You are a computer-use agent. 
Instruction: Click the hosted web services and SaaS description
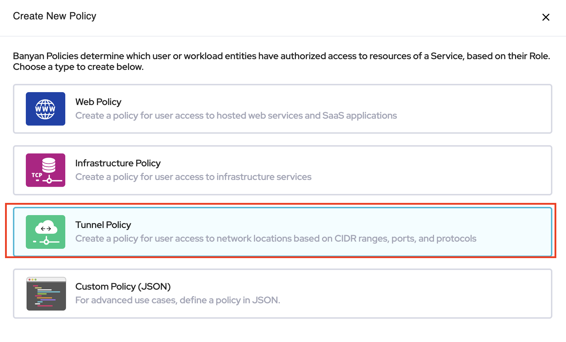[236, 116]
